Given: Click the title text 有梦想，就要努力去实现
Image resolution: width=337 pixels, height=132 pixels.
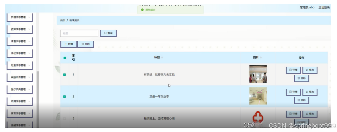Looking at the screenshot, I should pyautogui.click(x=159, y=75).
